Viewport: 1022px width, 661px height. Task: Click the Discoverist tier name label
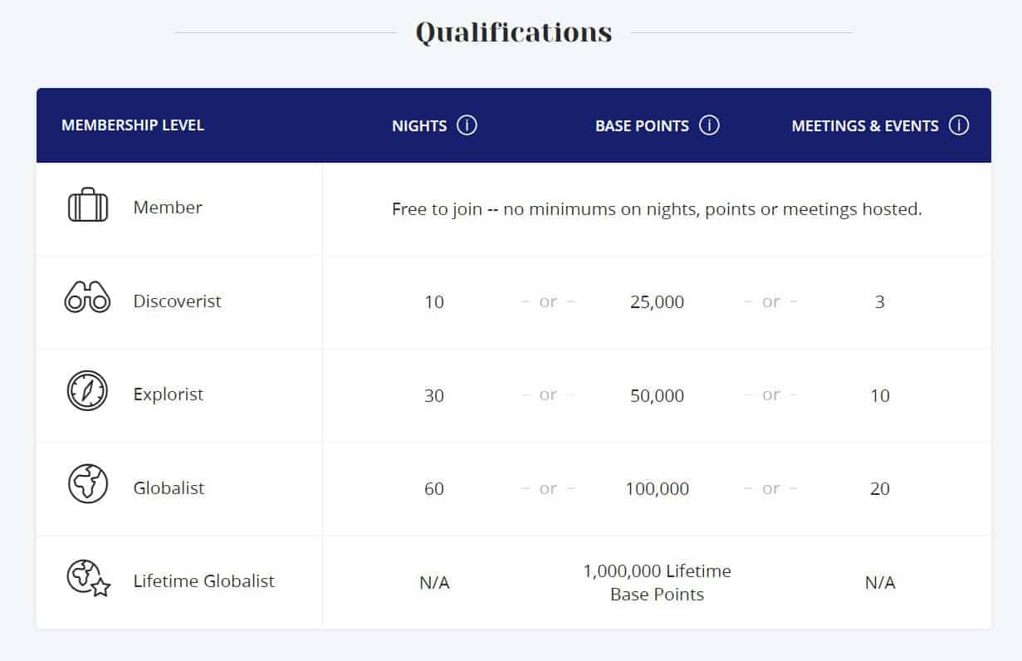coord(177,301)
